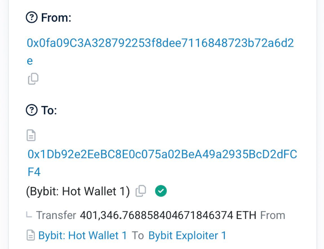This screenshot has width=324, height=249.
Task: Open the From address 0x0fa09C3A link
Action: (x=160, y=43)
